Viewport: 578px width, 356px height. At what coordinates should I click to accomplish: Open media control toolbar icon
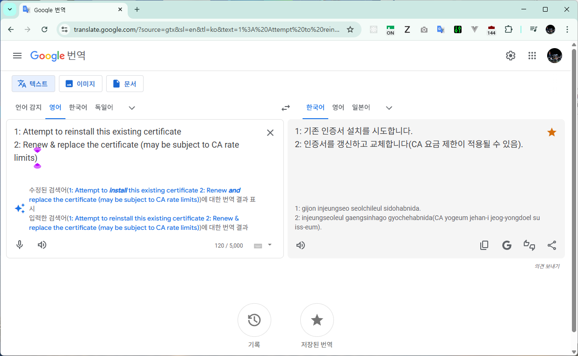click(534, 29)
